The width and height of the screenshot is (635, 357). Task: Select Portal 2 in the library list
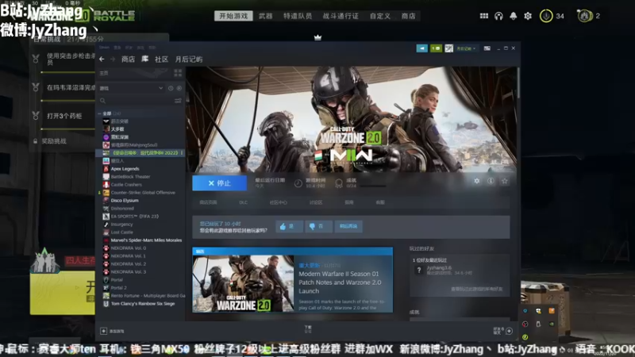[118, 288]
